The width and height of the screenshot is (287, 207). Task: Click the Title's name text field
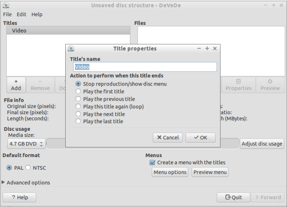(145, 67)
